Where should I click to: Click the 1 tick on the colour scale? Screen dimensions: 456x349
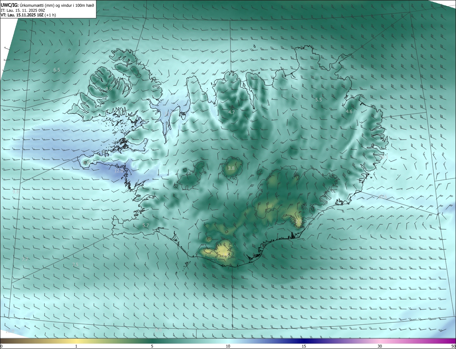pyautogui.click(x=76, y=346)
